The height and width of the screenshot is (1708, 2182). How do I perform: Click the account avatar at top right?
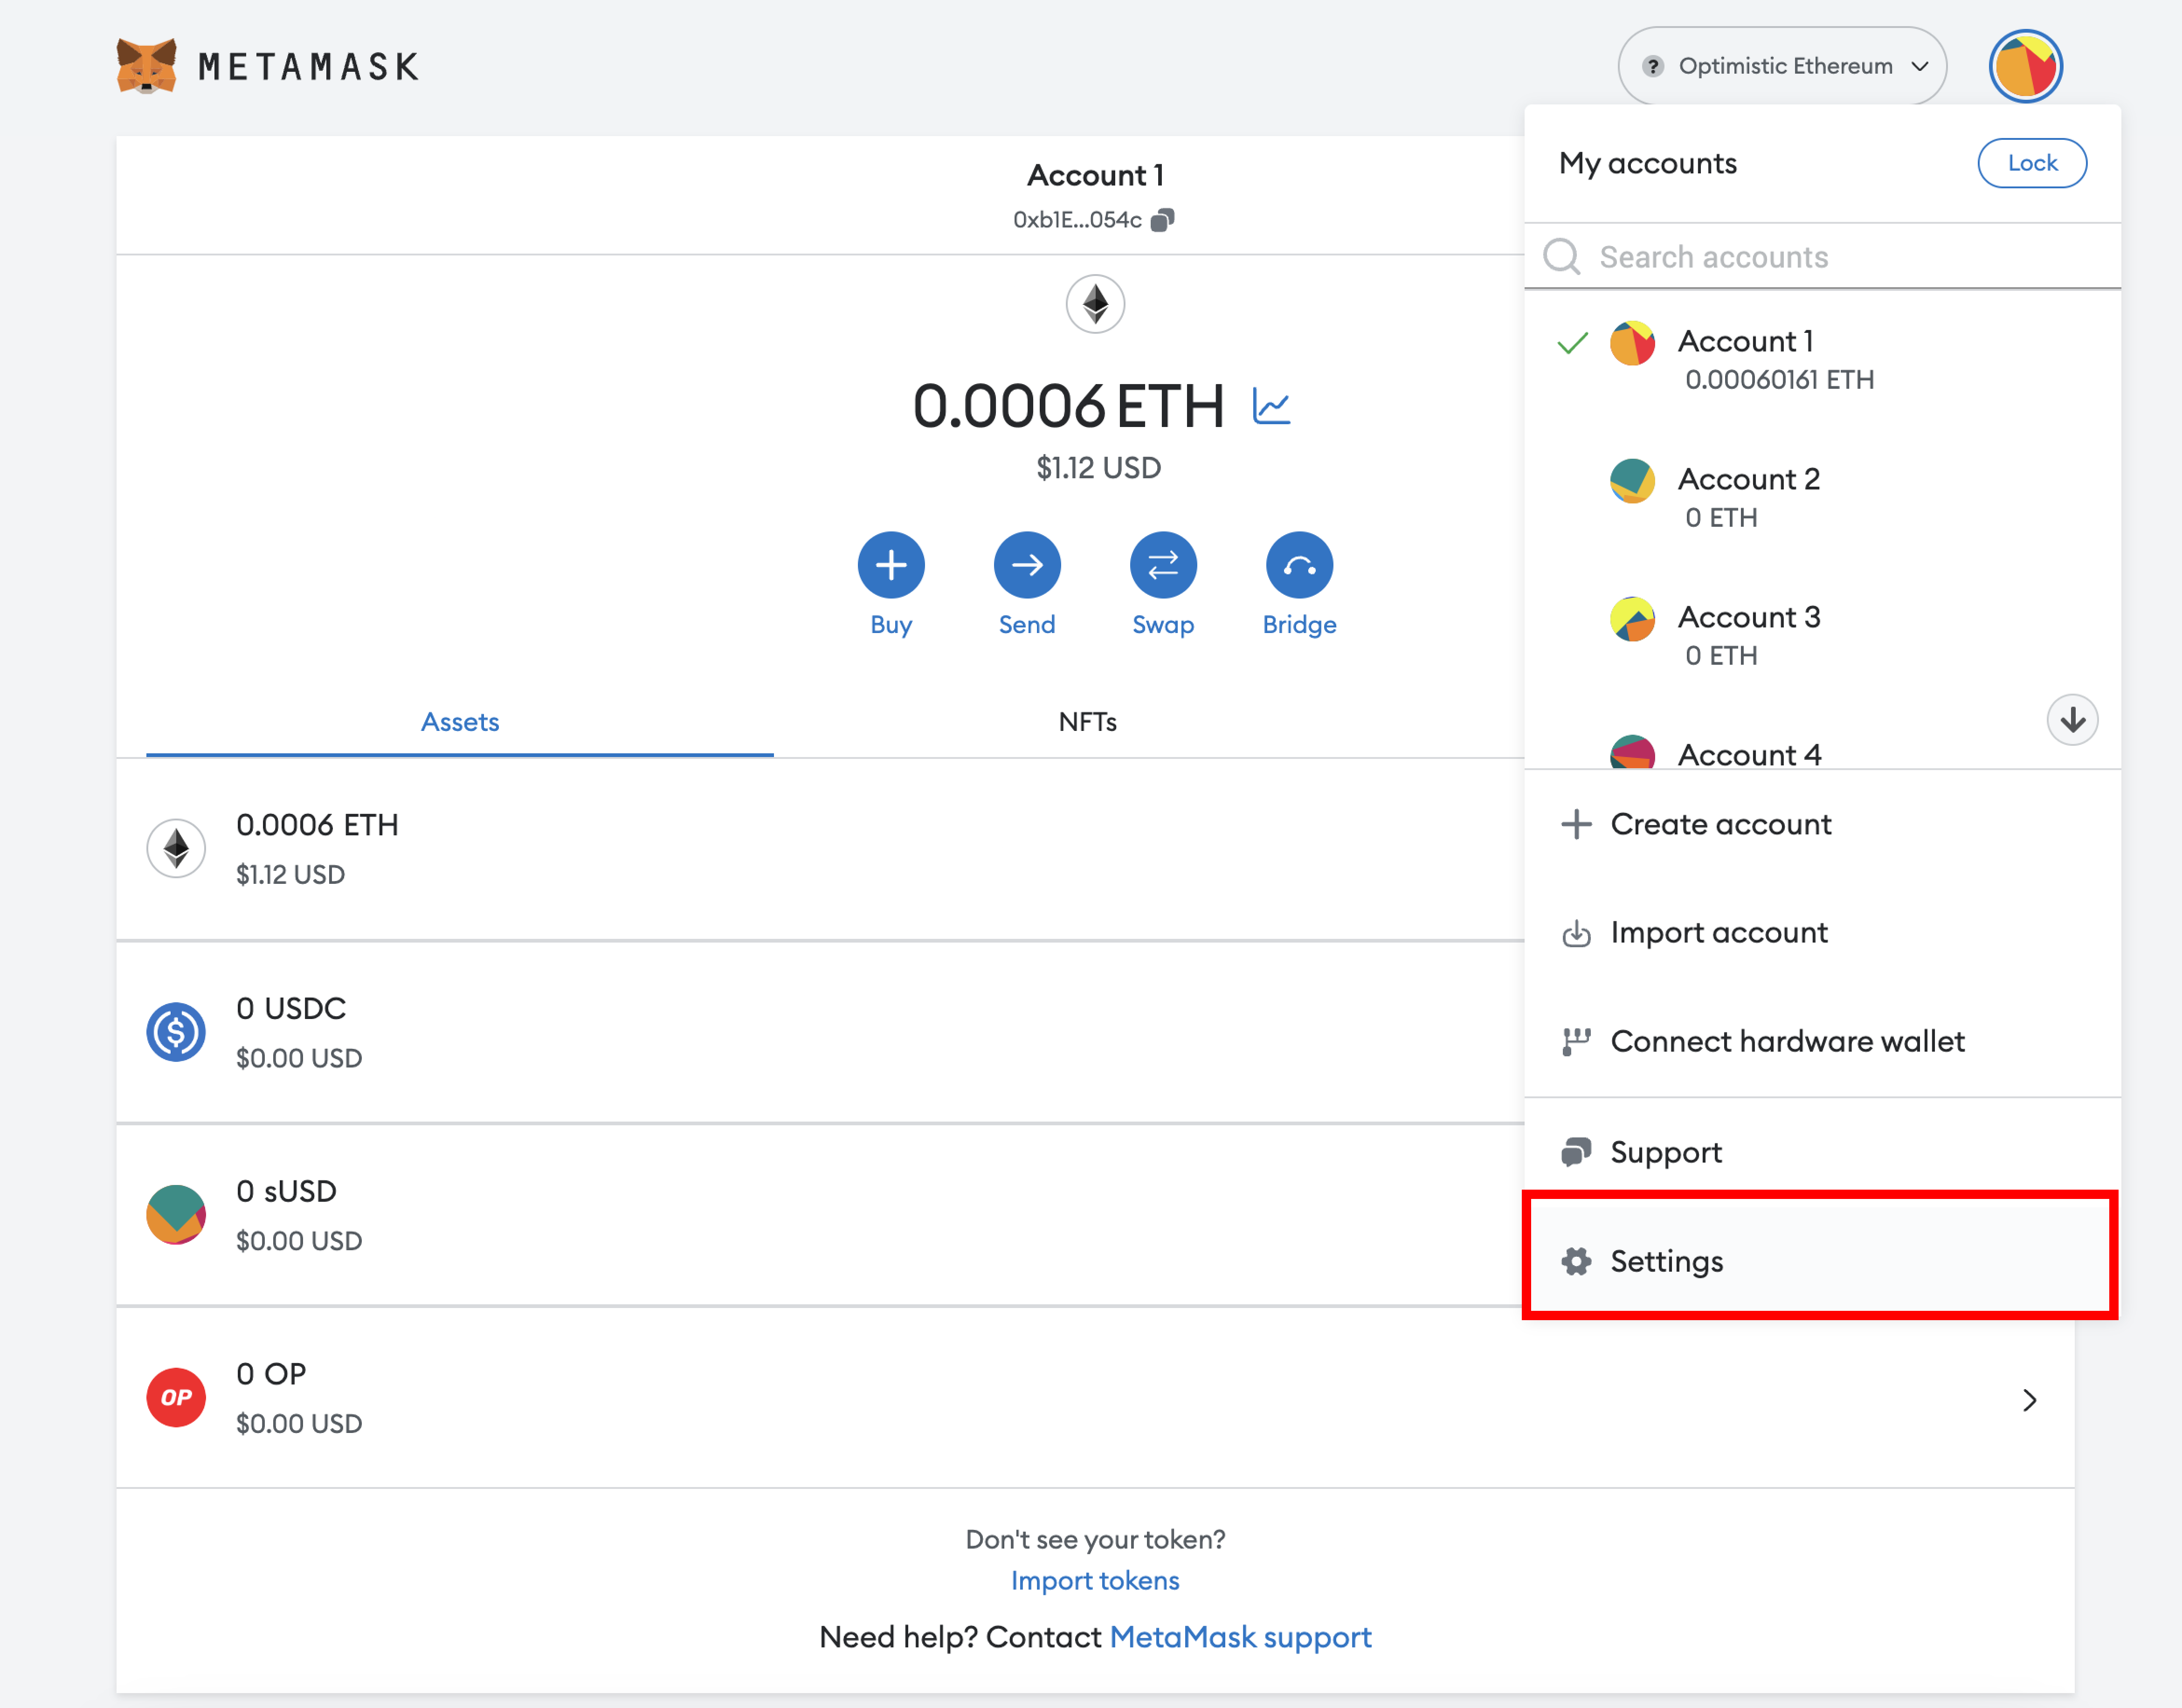point(2025,66)
